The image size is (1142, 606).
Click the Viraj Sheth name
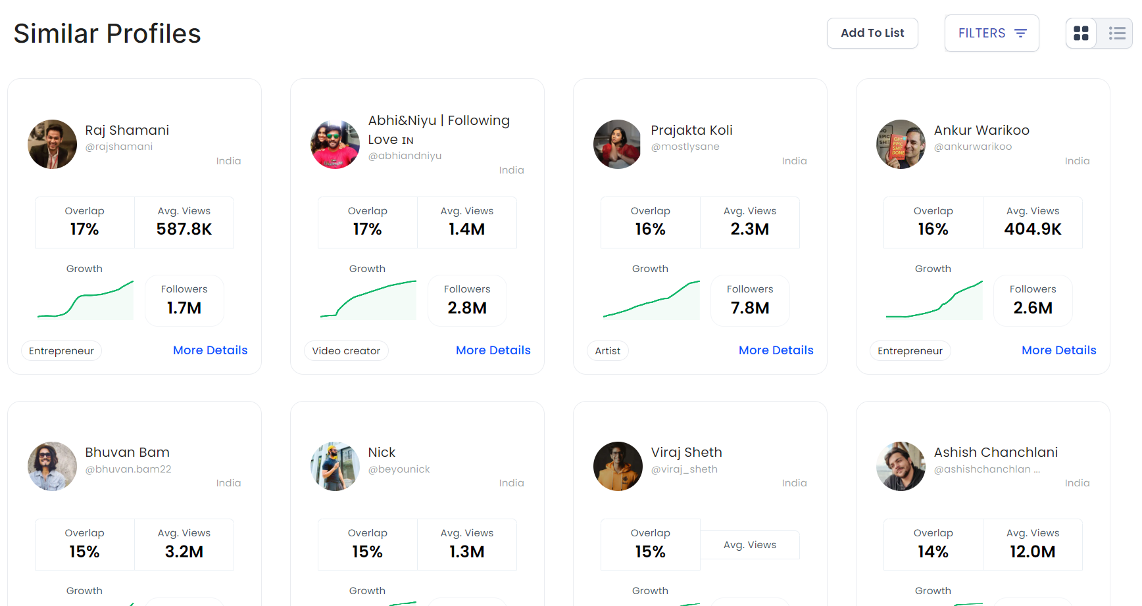click(x=686, y=452)
